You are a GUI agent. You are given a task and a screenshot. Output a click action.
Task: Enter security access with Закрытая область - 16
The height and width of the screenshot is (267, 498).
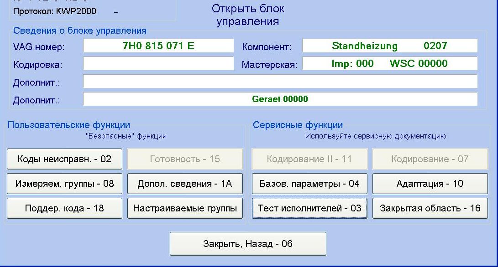(x=430, y=208)
